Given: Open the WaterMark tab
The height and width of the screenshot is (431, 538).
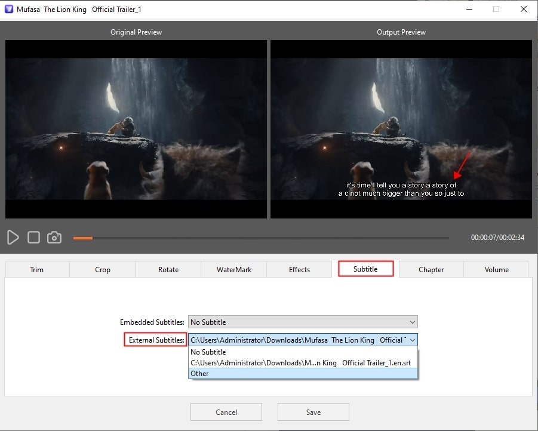Looking at the screenshot, I should (x=233, y=269).
